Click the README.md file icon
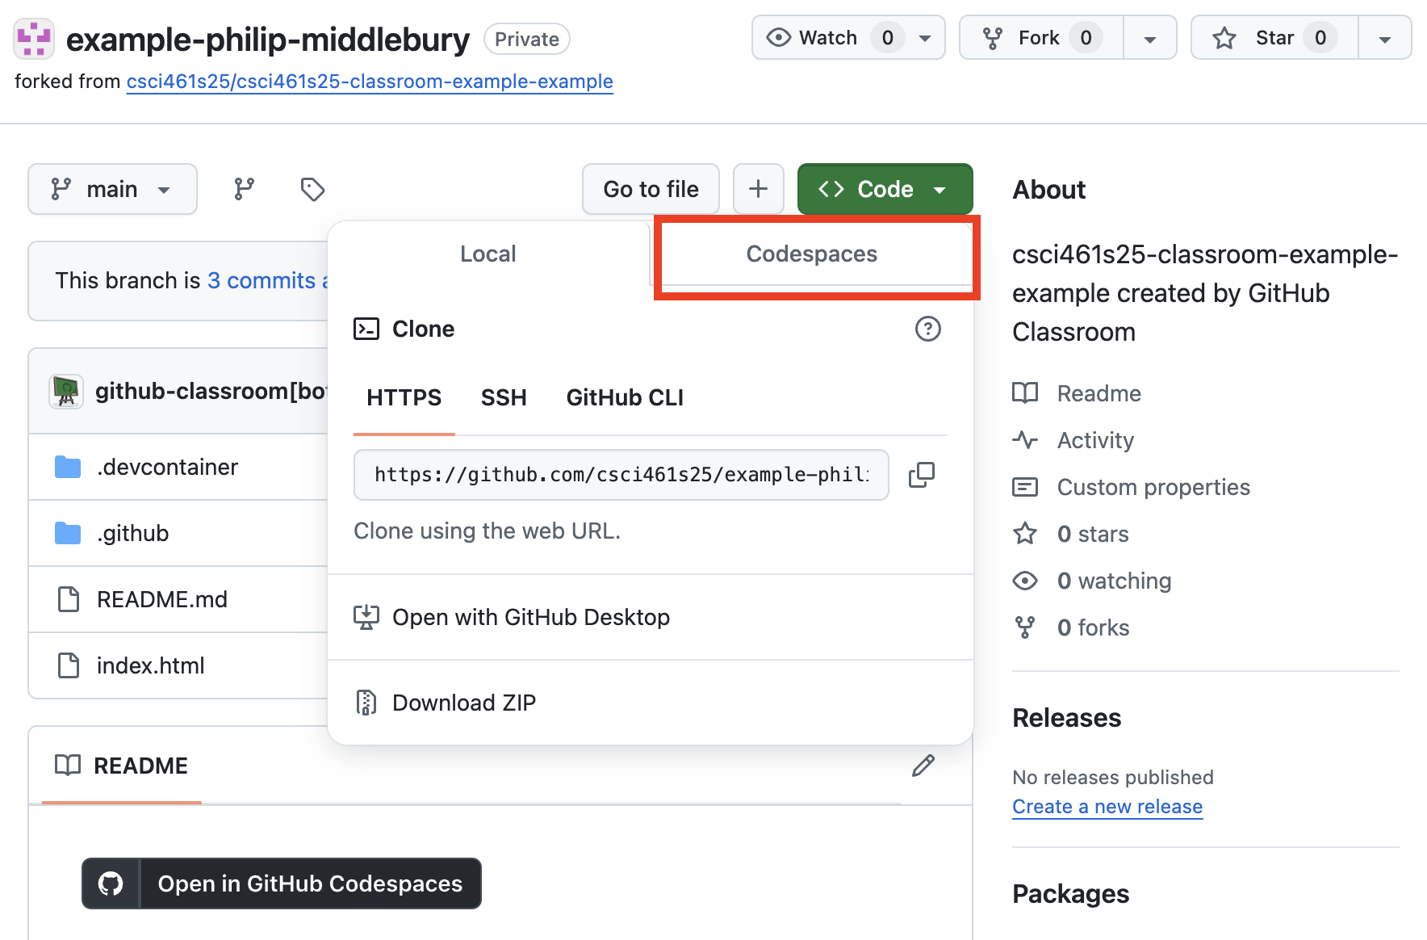 69,599
